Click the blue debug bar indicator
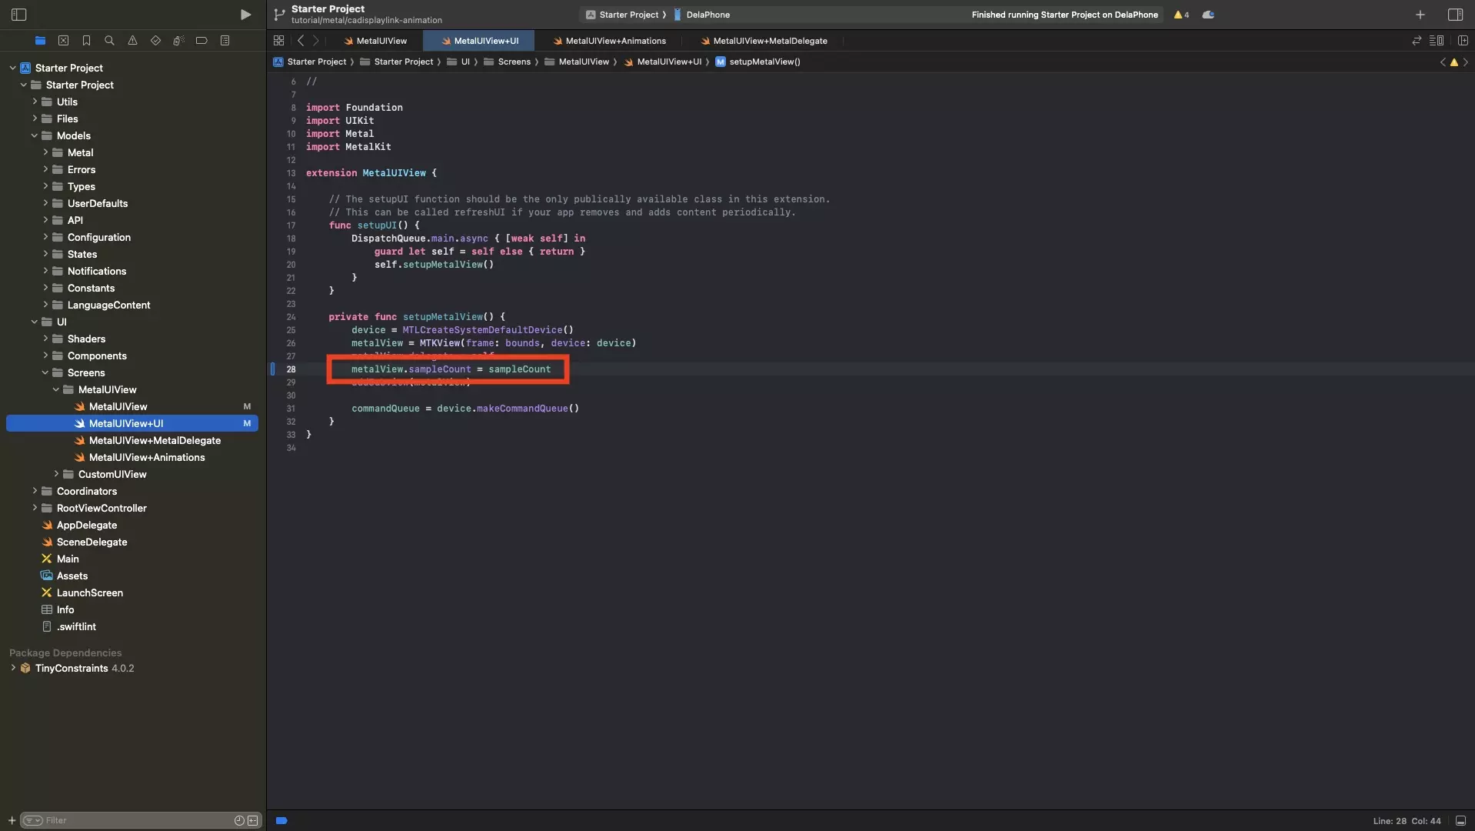 pos(281,821)
